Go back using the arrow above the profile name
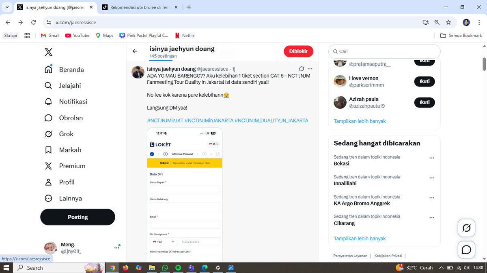 click(135, 51)
